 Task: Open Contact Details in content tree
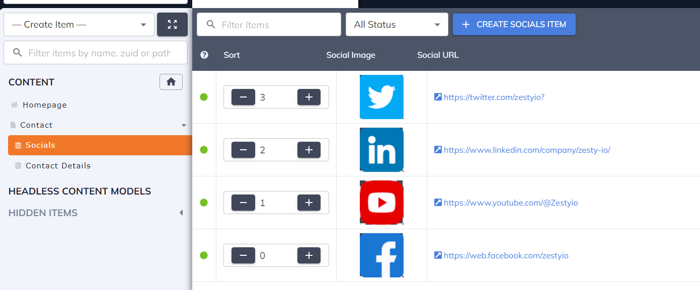pyautogui.click(x=58, y=165)
